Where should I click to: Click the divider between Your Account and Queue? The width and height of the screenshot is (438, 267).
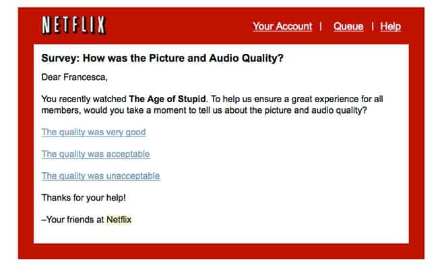(321, 26)
